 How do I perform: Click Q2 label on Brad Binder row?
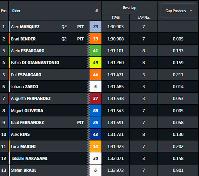coord(64,39)
